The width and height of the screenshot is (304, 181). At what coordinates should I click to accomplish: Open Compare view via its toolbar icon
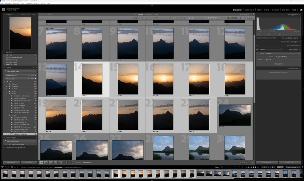click(x=50, y=162)
